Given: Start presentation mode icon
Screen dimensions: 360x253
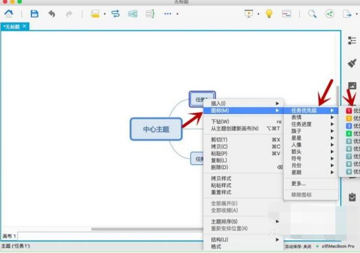Looking at the screenshot, I should [249, 14].
